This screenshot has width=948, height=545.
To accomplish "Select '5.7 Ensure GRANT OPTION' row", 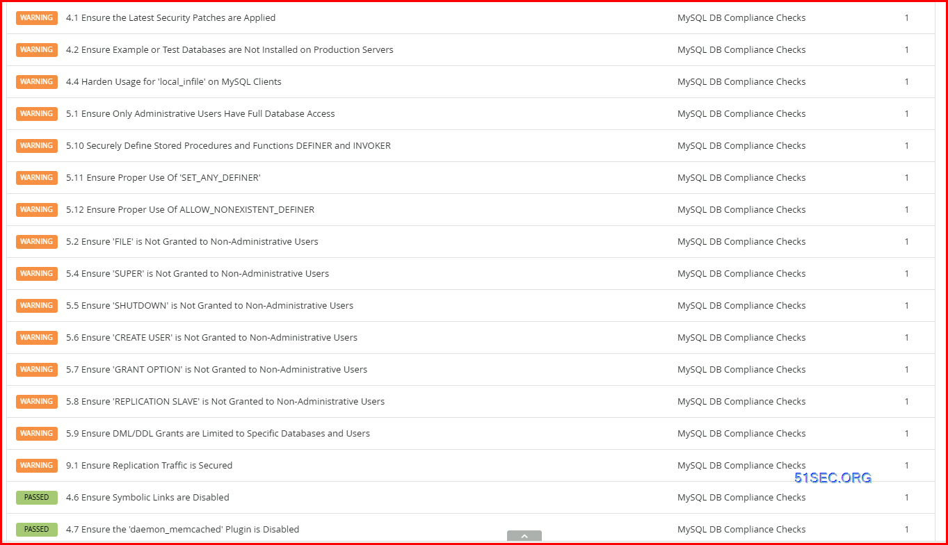I will coord(471,370).
